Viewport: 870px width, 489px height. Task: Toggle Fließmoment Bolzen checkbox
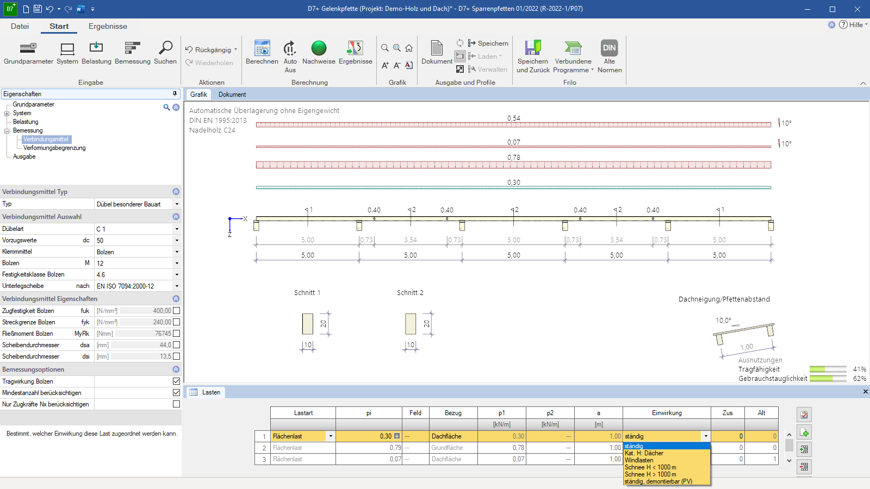[x=176, y=334]
